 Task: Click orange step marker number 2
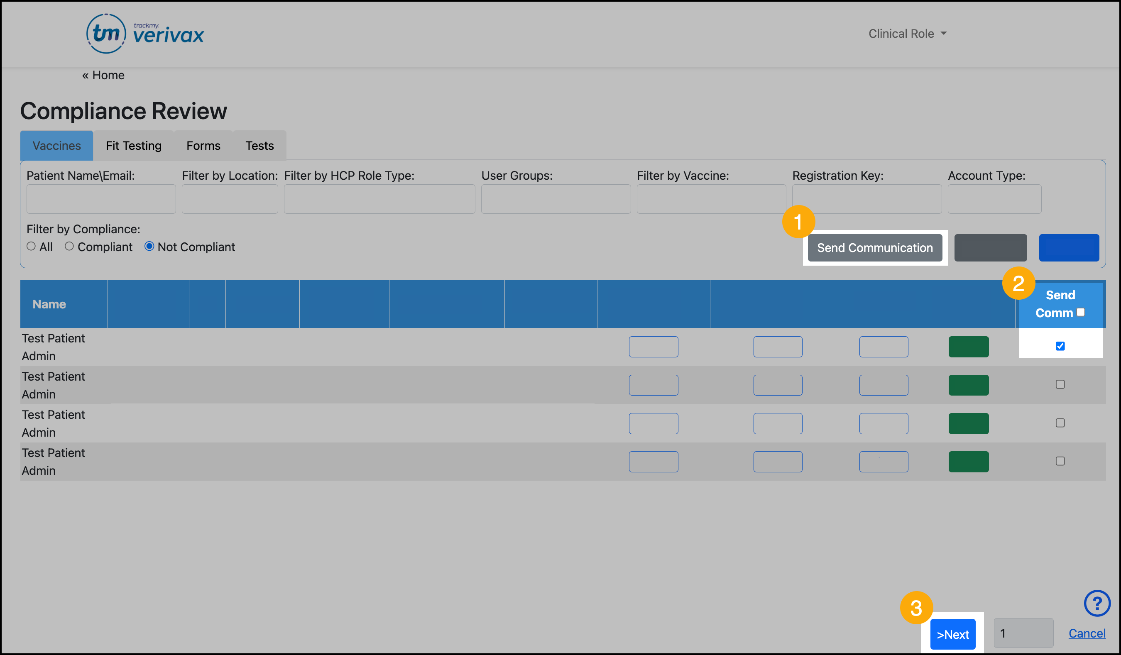(x=1018, y=283)
